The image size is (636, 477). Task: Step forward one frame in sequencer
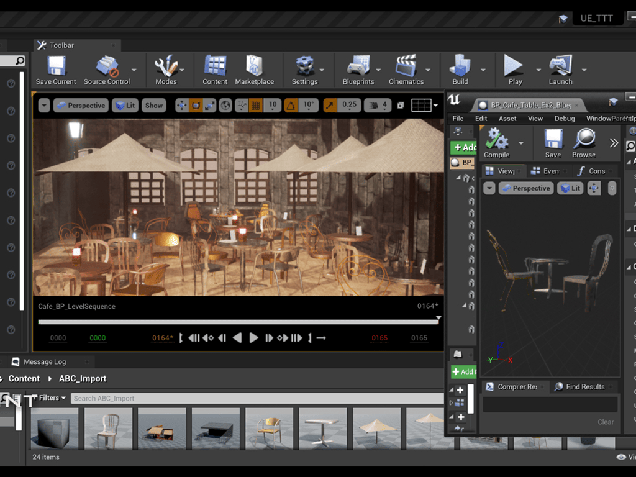click(x=269, y=338)
